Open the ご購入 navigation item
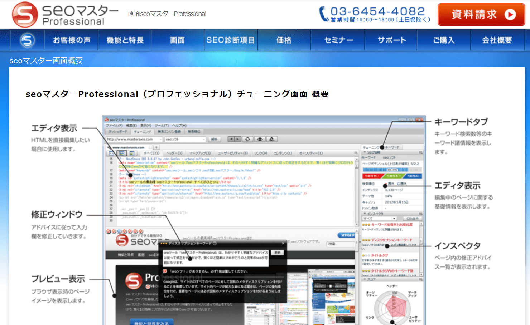The height and width of the screenshot is (325, 530). point(444,40)
